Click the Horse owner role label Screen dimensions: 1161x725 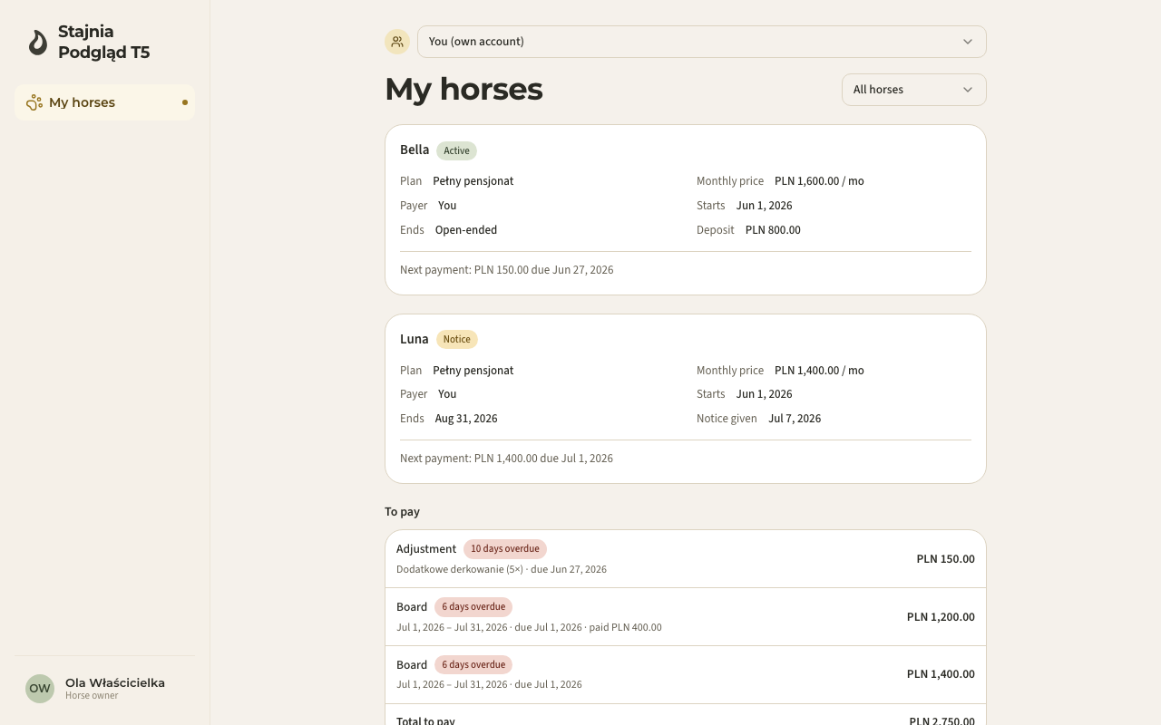tap(92, 696)
